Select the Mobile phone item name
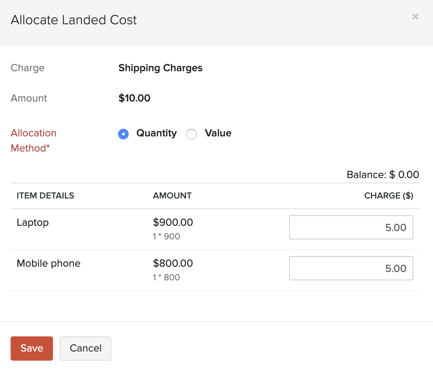This screenshot has width=433, height=372. (x=48, y=263)
